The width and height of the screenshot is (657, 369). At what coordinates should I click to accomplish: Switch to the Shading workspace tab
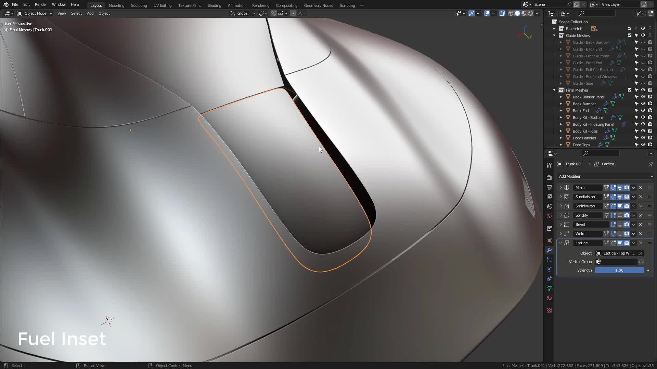point(214,5)
